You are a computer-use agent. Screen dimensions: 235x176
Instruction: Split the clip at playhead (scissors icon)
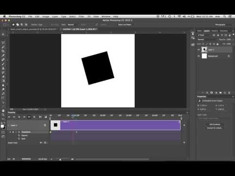click(40, 117)
